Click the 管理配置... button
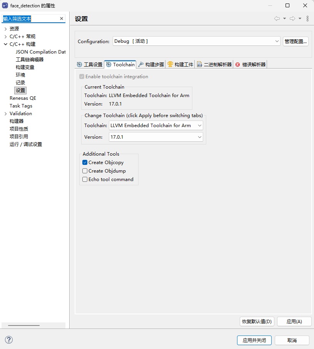The height and width of the screenshot is (349, 314). (296, 41)
